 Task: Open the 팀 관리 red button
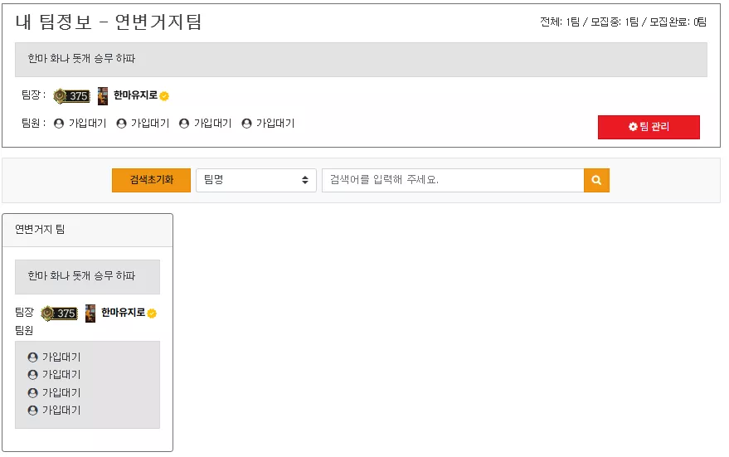click(x=649, y=127)
